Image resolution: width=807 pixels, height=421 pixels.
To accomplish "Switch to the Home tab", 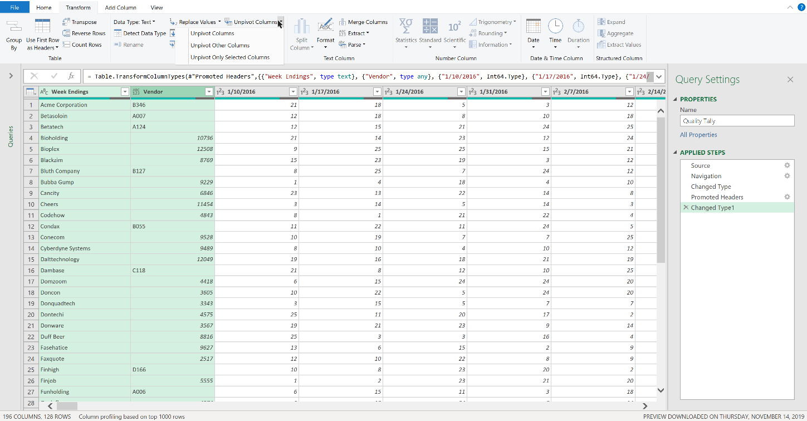I will (x=43, y=8).
